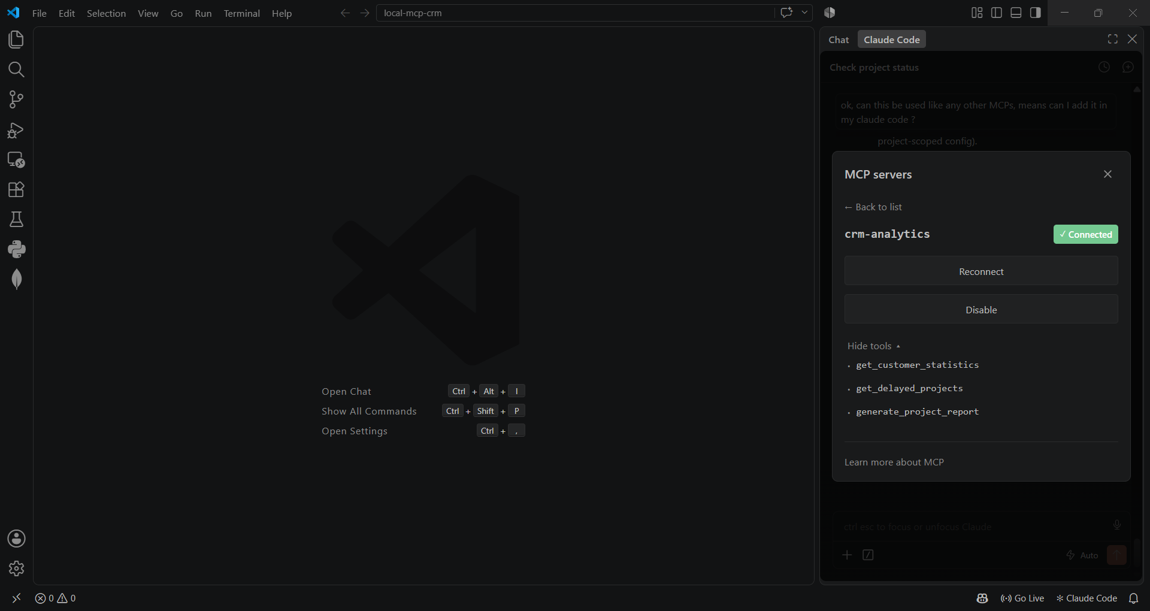Disable the crm-analytics server

(981, 309)
